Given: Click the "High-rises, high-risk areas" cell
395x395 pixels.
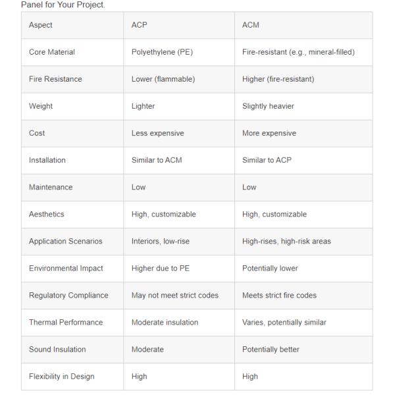Looking at the screenshot, I should [x=286, y=241].
